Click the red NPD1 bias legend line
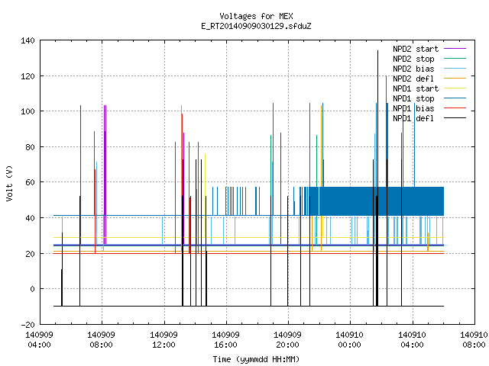The image size is (489, 366). coord(455,108)
